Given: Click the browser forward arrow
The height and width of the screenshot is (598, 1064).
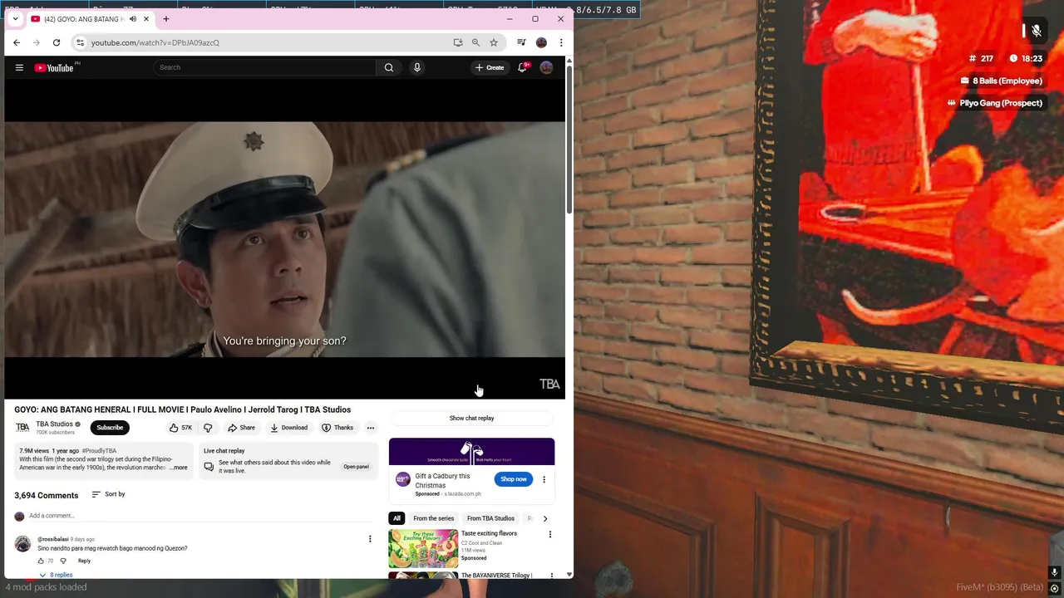Looking at the screenshot, I should (x=37, y=42).
